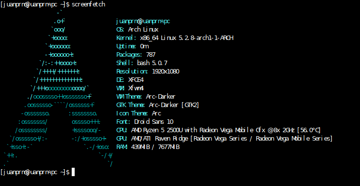360x186 pixels.
Task: Click the cyan user@host header in output
Action: coord(143,22)
